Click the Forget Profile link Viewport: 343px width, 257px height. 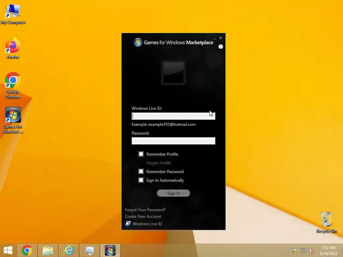pyautogui.click(x=158, y=163)
